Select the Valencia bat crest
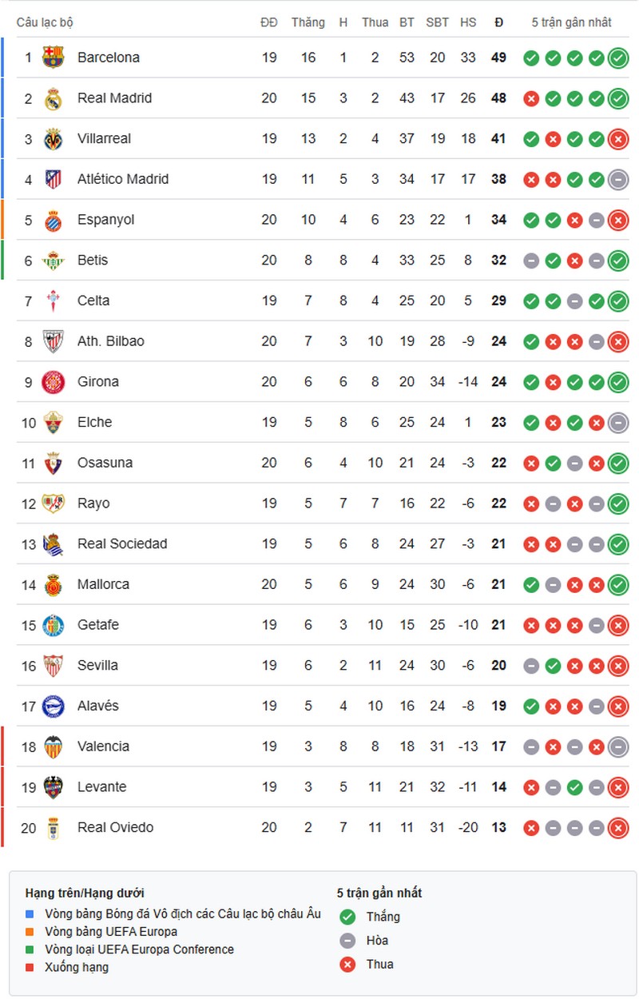The width and height of the screenshot is (639, 999). point(53,746)
